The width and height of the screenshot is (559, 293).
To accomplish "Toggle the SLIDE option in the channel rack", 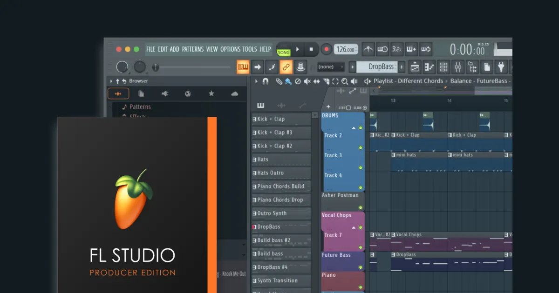I will (x=365, y=107).
